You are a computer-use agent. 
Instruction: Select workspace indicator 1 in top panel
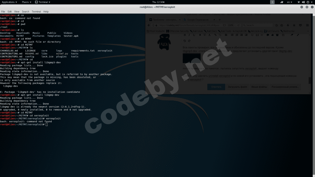click(x=272, y=2)
